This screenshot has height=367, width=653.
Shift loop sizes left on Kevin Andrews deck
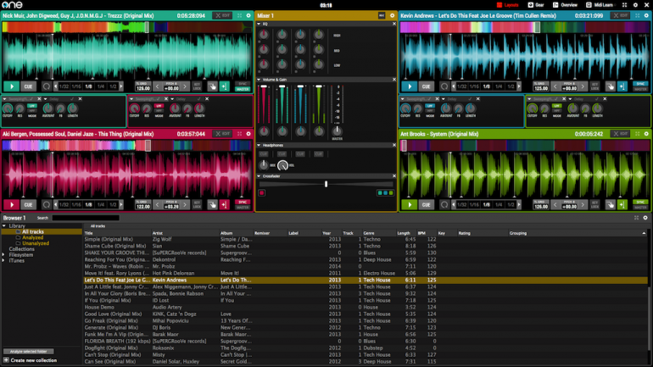(x=454, y=86)
